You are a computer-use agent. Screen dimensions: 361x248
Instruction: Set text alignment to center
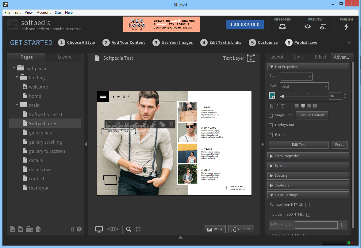pos(303,107)
